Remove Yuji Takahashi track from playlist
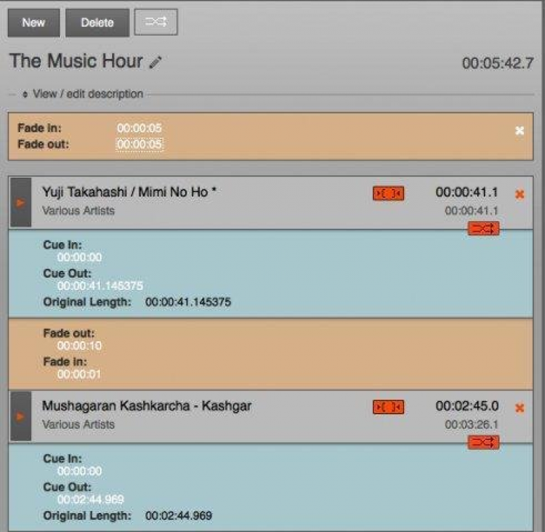545x532 pixels. click(519, 194)
